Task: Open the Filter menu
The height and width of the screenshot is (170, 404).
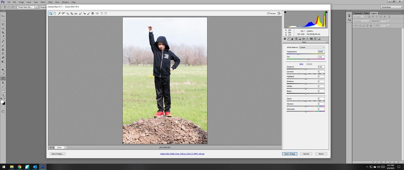Action: pyautogui.click(x=50, y=2)
